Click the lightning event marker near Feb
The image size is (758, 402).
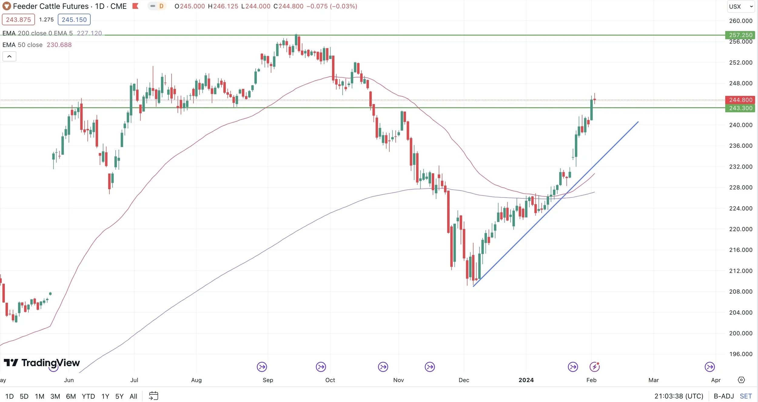tap(594, 367)
